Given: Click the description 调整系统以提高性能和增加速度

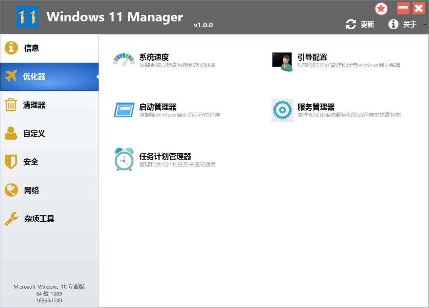Looking at the screenshot, I should (177, 65).
